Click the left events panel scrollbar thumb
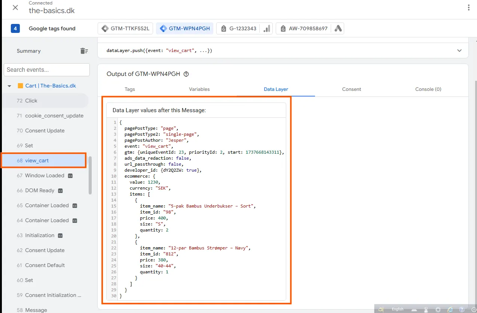The height and width of the screenshot is (313, 477). [x=90, y=175]
